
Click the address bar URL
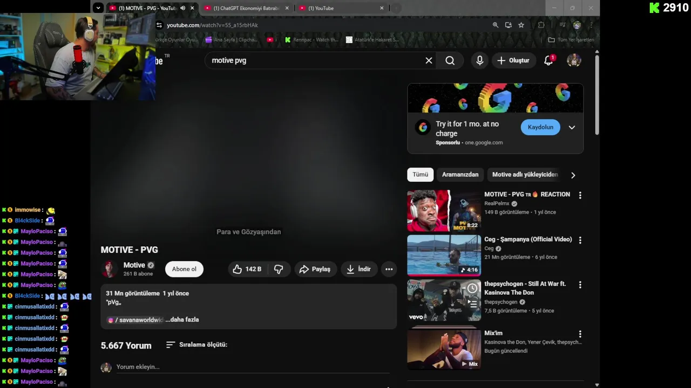[212, 25]
